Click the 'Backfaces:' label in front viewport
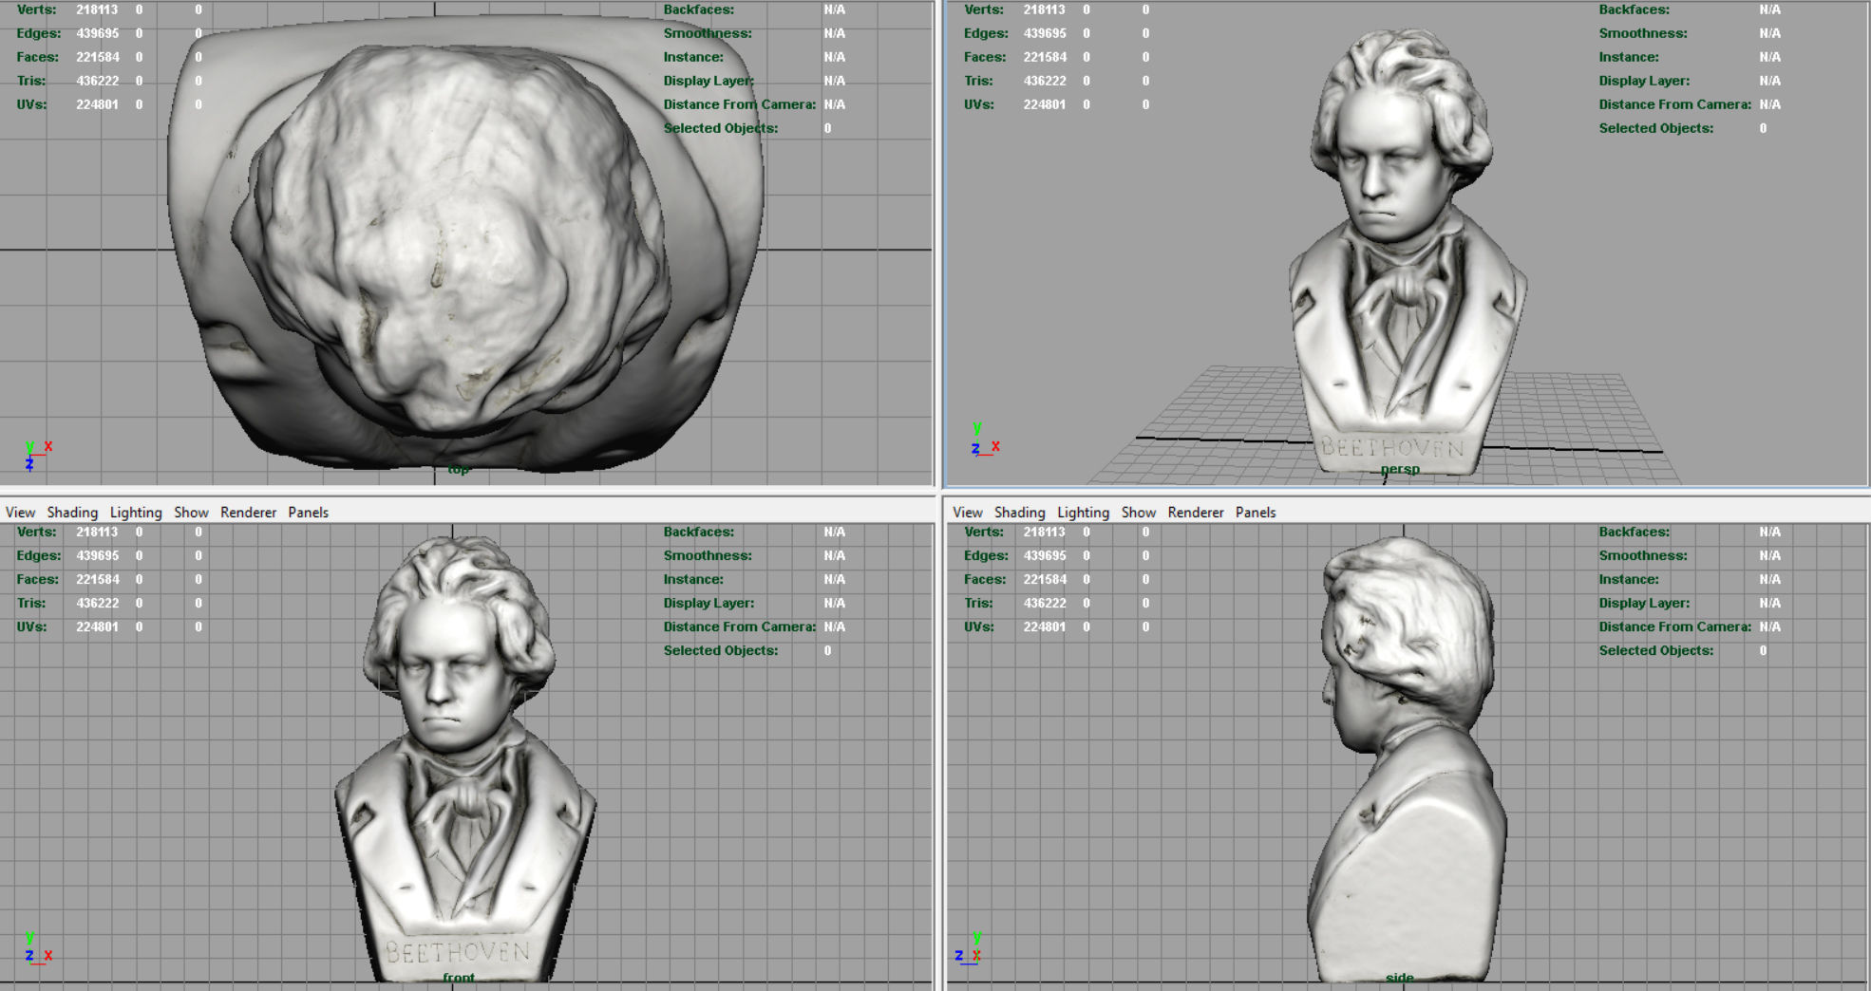 pyautogui.click(x=698, y=532)
